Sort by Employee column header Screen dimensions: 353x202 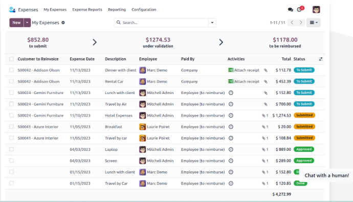pos(148,59)
